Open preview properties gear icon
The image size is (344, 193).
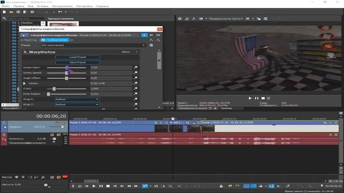[180, 19]
